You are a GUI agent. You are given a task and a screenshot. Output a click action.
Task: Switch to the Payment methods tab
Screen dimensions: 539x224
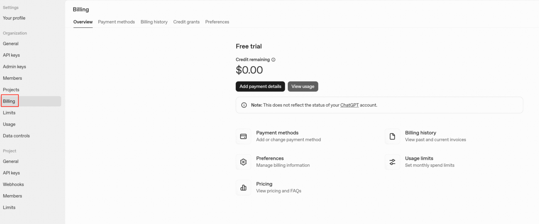pos(116,22)
